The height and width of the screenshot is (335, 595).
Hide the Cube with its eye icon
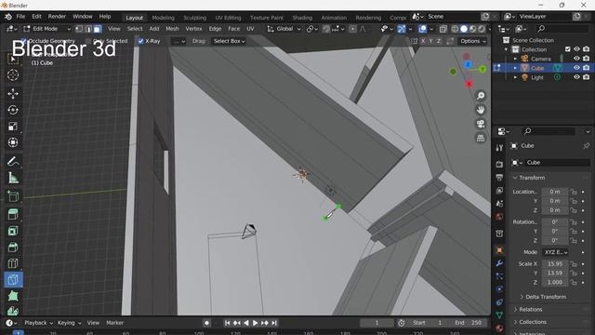[x=576, y=68]
